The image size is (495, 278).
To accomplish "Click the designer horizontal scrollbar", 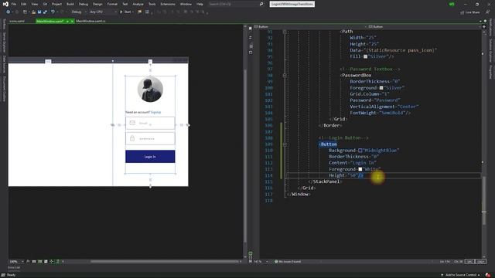I will [x=165, y=261].
